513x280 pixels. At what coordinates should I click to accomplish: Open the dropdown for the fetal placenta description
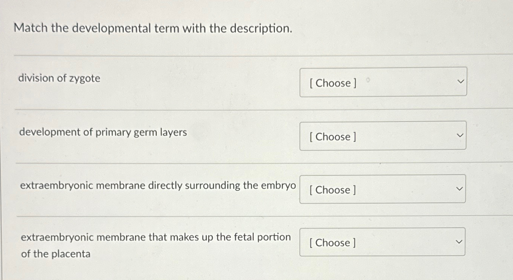[x=382, y=242]
